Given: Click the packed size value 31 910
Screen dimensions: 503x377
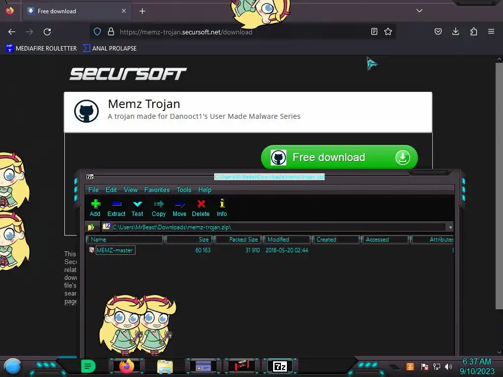Looking at the screenshot, I should (x=252, y=250).
